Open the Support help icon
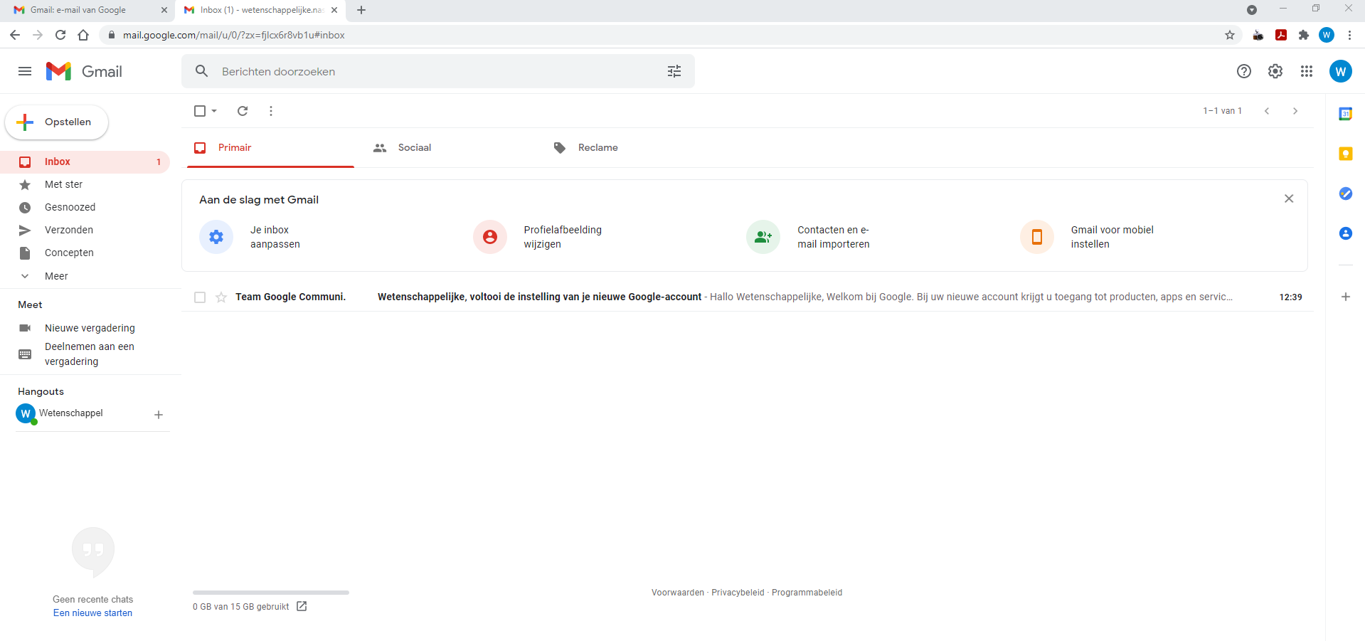 pos(1244,71)
